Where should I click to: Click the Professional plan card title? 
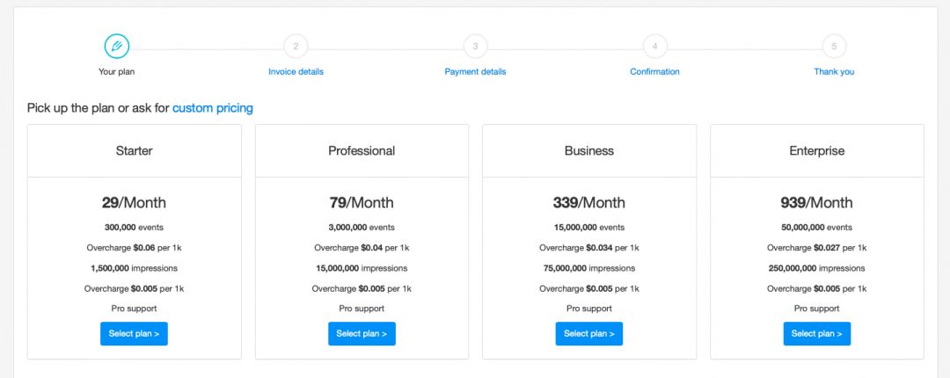362,151
